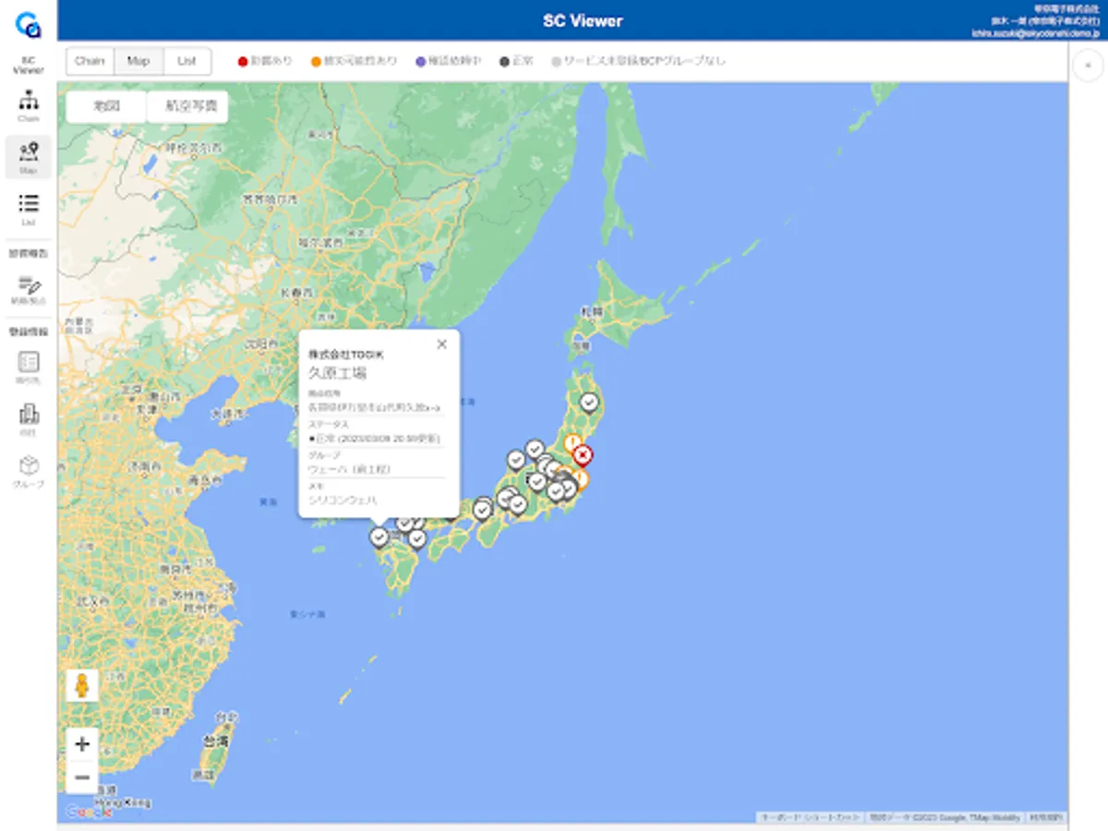This screenshot has width=1108, height=831.
Task: Click the シリコンウェハ memo text
Action: [x=343, y=500]
